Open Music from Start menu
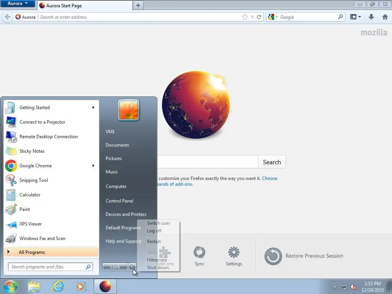 point(112,172)
